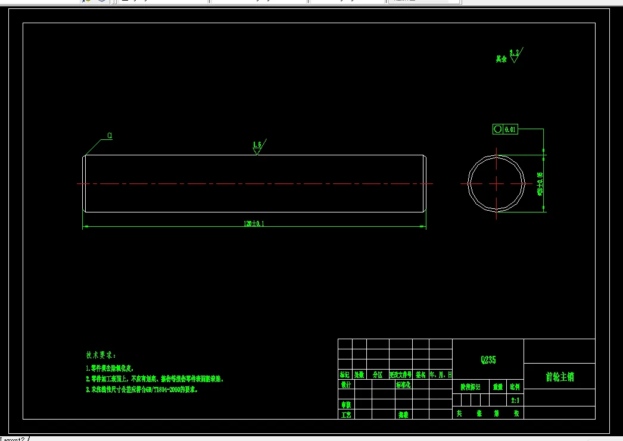Click the 其余 text at top right
This screenshot has width=623, height=441.
(x=501, y=59)
